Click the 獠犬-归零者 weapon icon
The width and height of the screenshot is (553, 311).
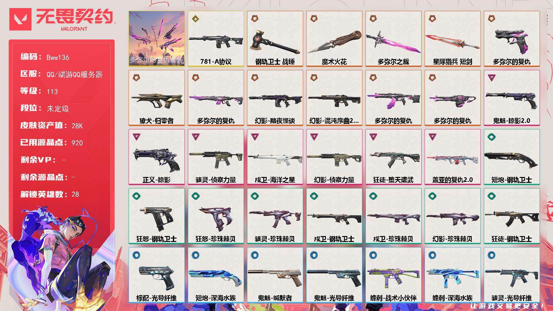[156, 99]
